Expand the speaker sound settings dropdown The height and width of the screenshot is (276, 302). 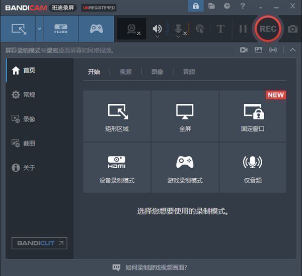coord(158,37)
